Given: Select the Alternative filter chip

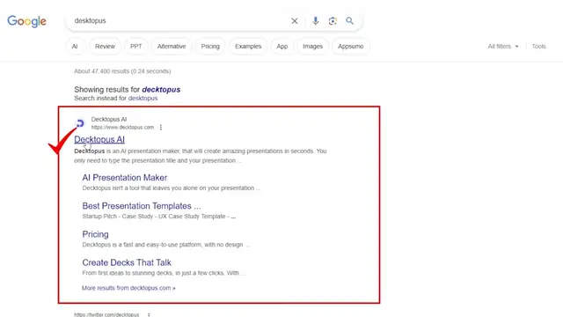Looking at the screenshot, I should coord(172,47).
